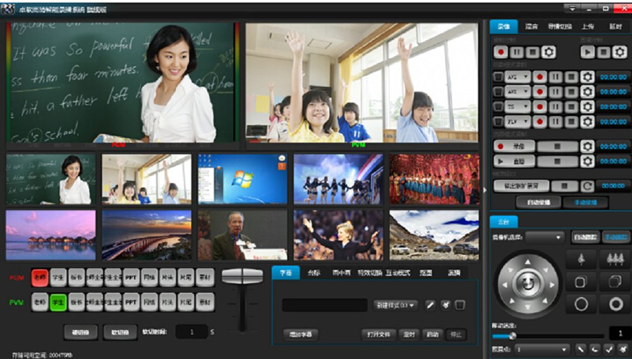Viewport: 632px width, 359px height.
Task: Click the bottom-left button in subtitle panel
Action: [x=300, y=334]
